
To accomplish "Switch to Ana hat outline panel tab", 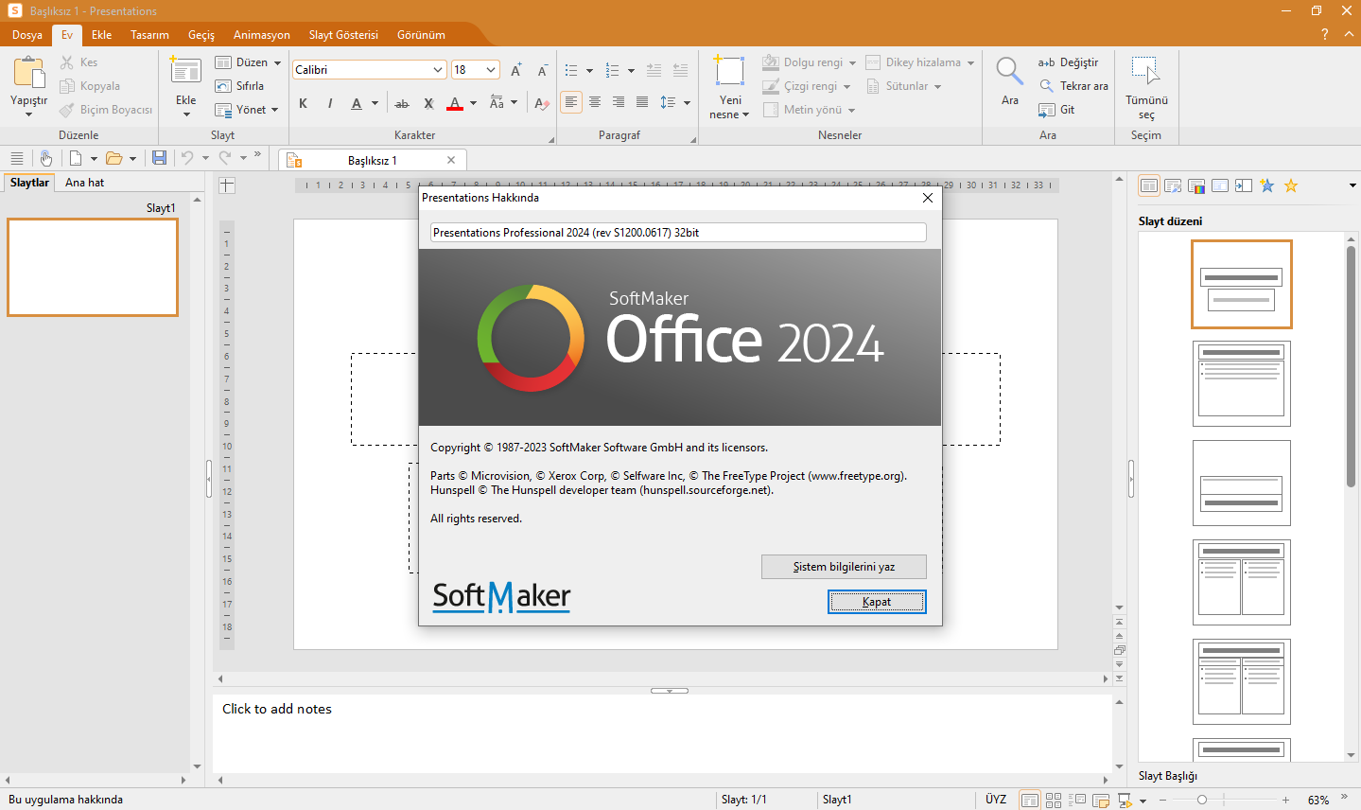I will tap(85, 183).
